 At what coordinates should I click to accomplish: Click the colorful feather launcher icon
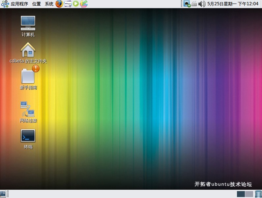pyautogui.click(x=84, y=4)
